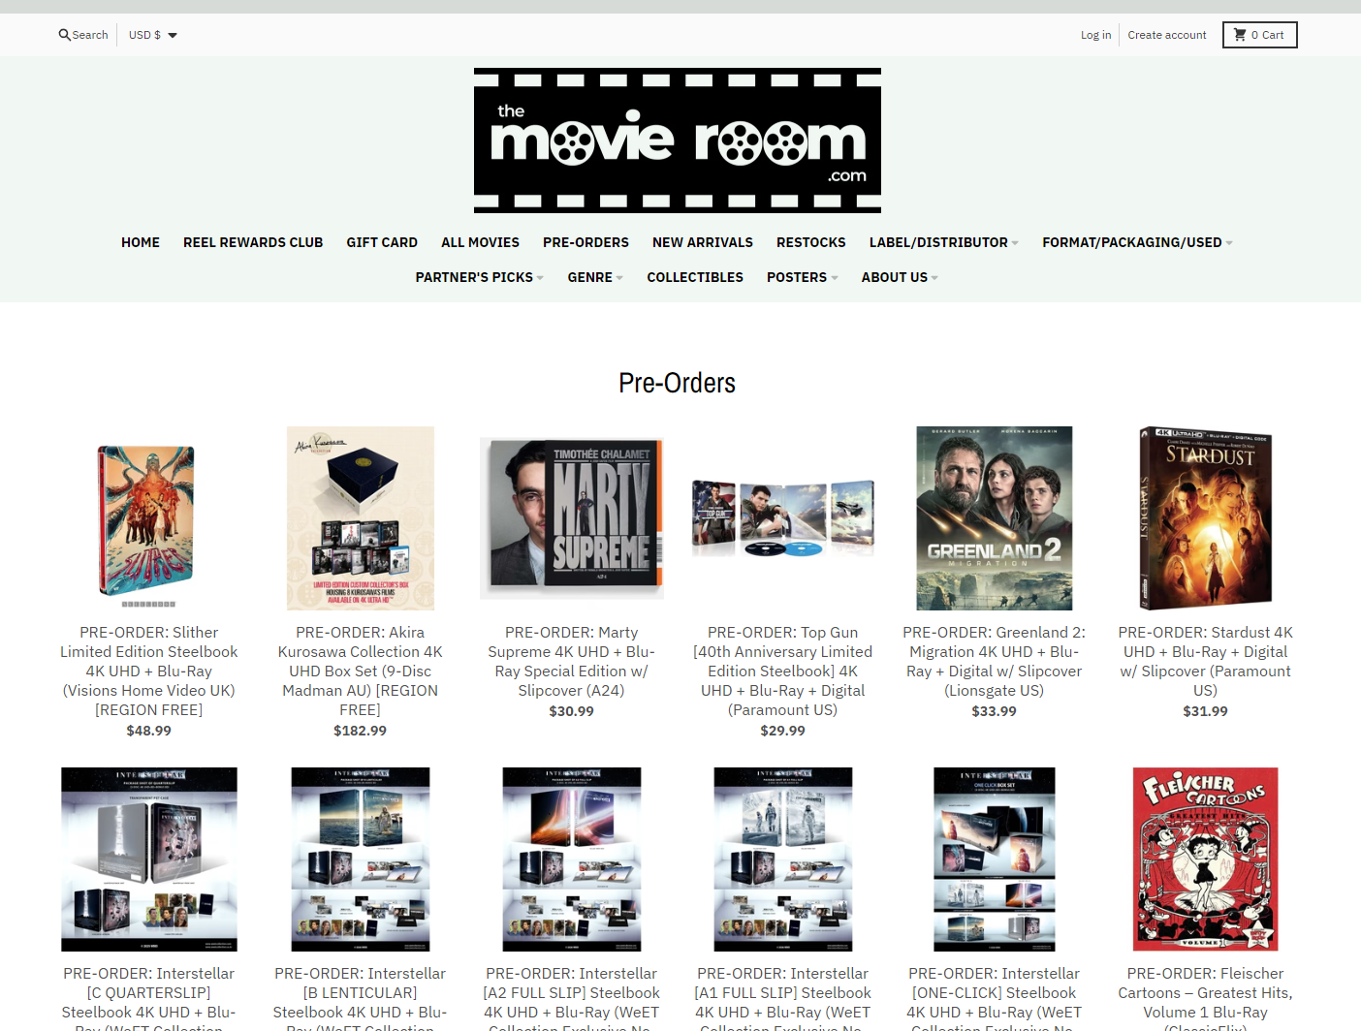Open Greenland 2 cover thumbnail

[x=995, y=518]
